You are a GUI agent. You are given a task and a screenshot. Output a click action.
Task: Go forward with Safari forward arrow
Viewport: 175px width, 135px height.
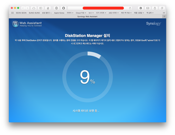tap(27, 8)
